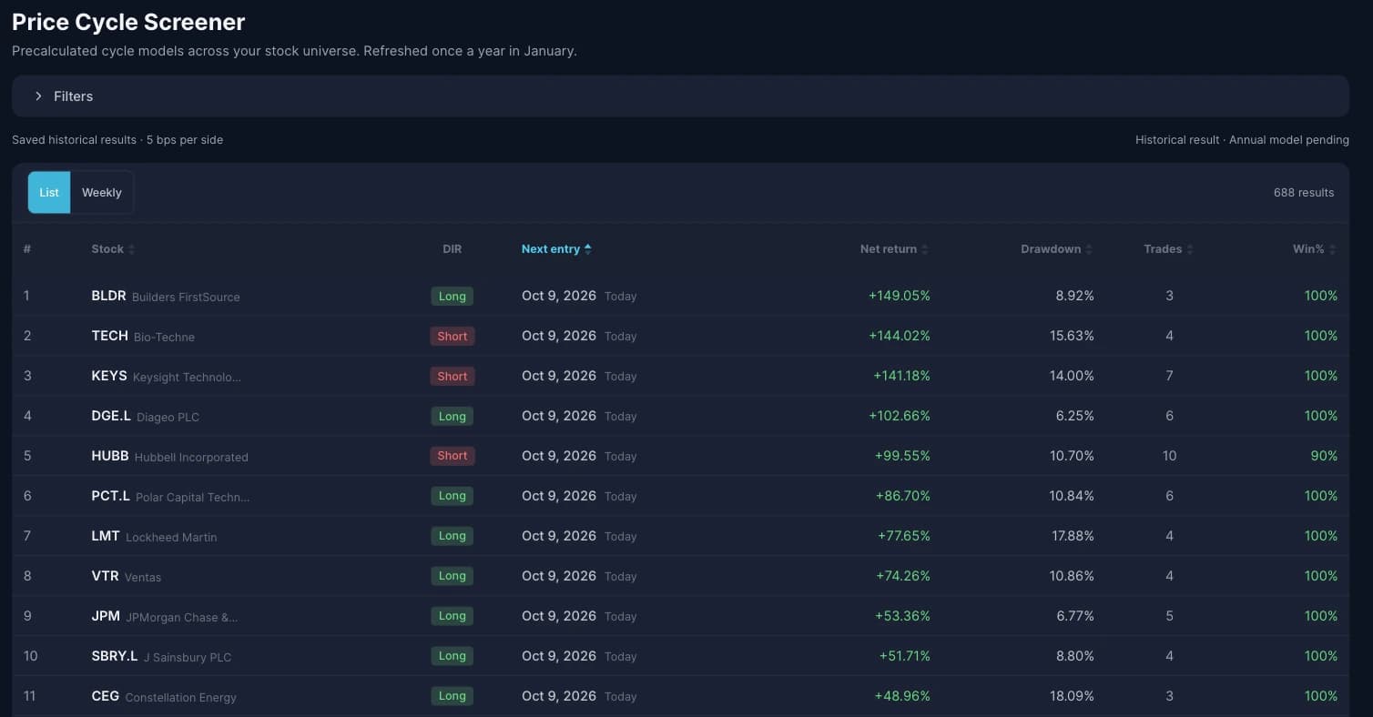Click the Long badge for BLDR
This screenshot has height=717, width=1373.
point(453,296)
